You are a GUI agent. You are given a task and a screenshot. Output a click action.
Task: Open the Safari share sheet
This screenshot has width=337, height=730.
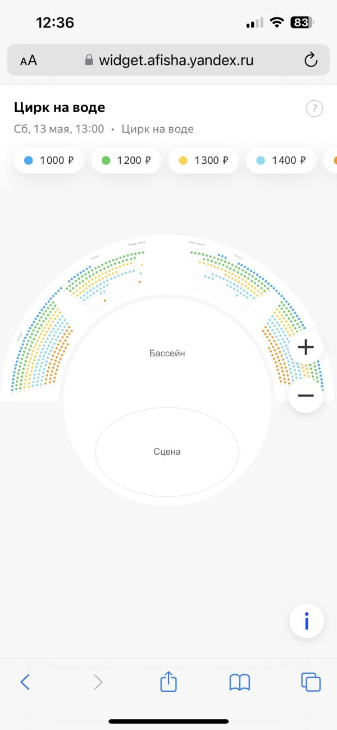[x=168, y=682]
